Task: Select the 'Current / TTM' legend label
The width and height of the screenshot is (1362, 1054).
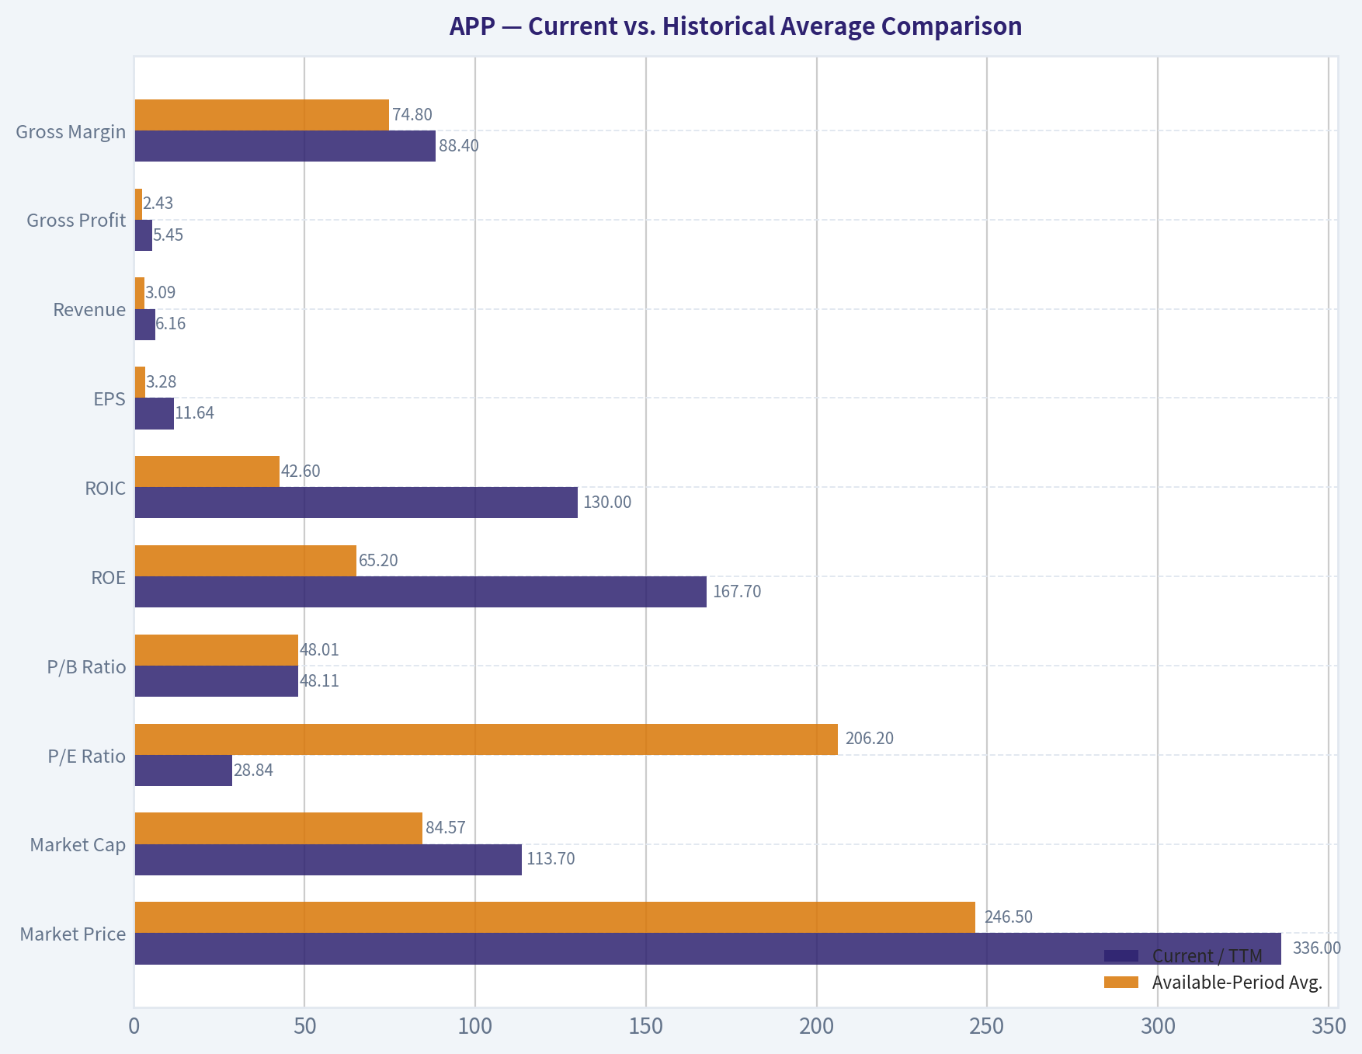Action: coord(1207,956)
